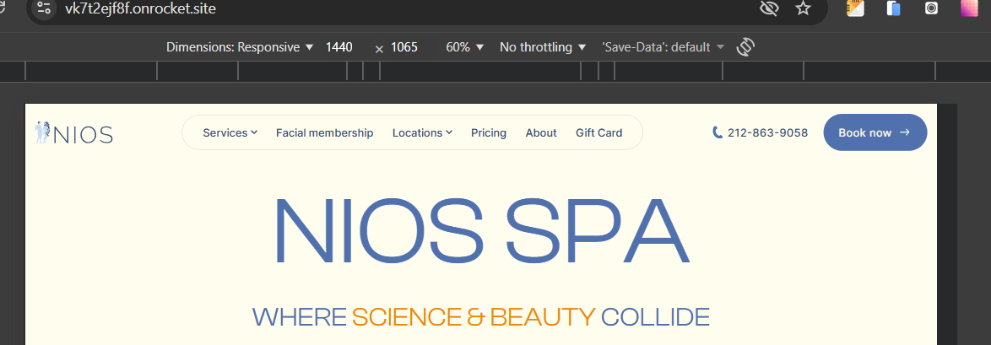The height and width of the screenshot is (345, 991).
Task: Expand the Locations menu
Action: (422, 132)
